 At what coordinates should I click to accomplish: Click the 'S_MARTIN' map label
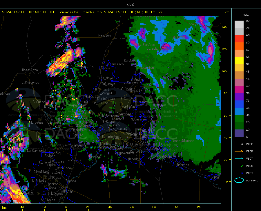120,129
